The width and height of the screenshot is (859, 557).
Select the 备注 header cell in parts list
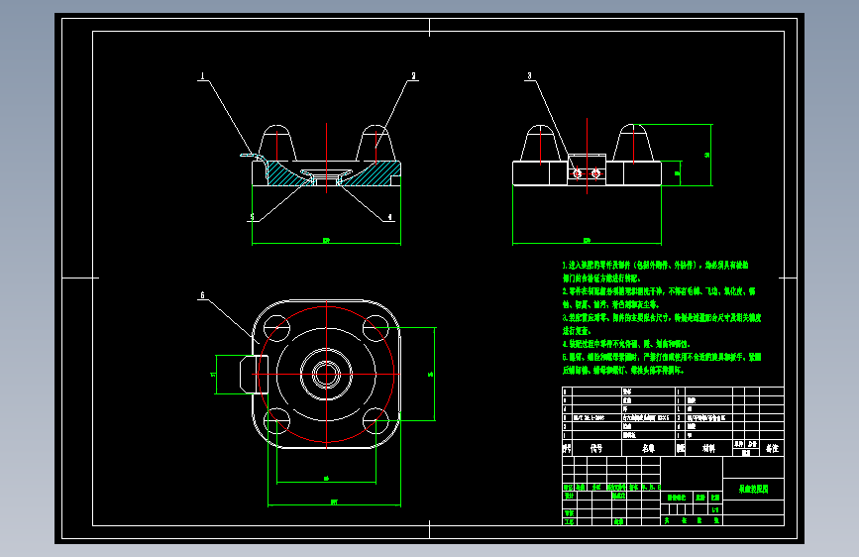772,448
